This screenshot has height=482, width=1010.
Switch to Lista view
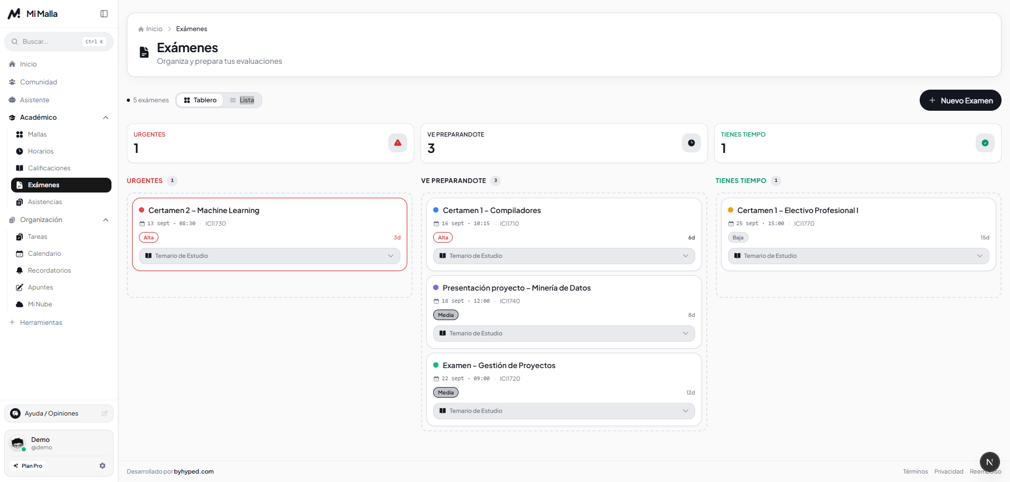(242, 100)
